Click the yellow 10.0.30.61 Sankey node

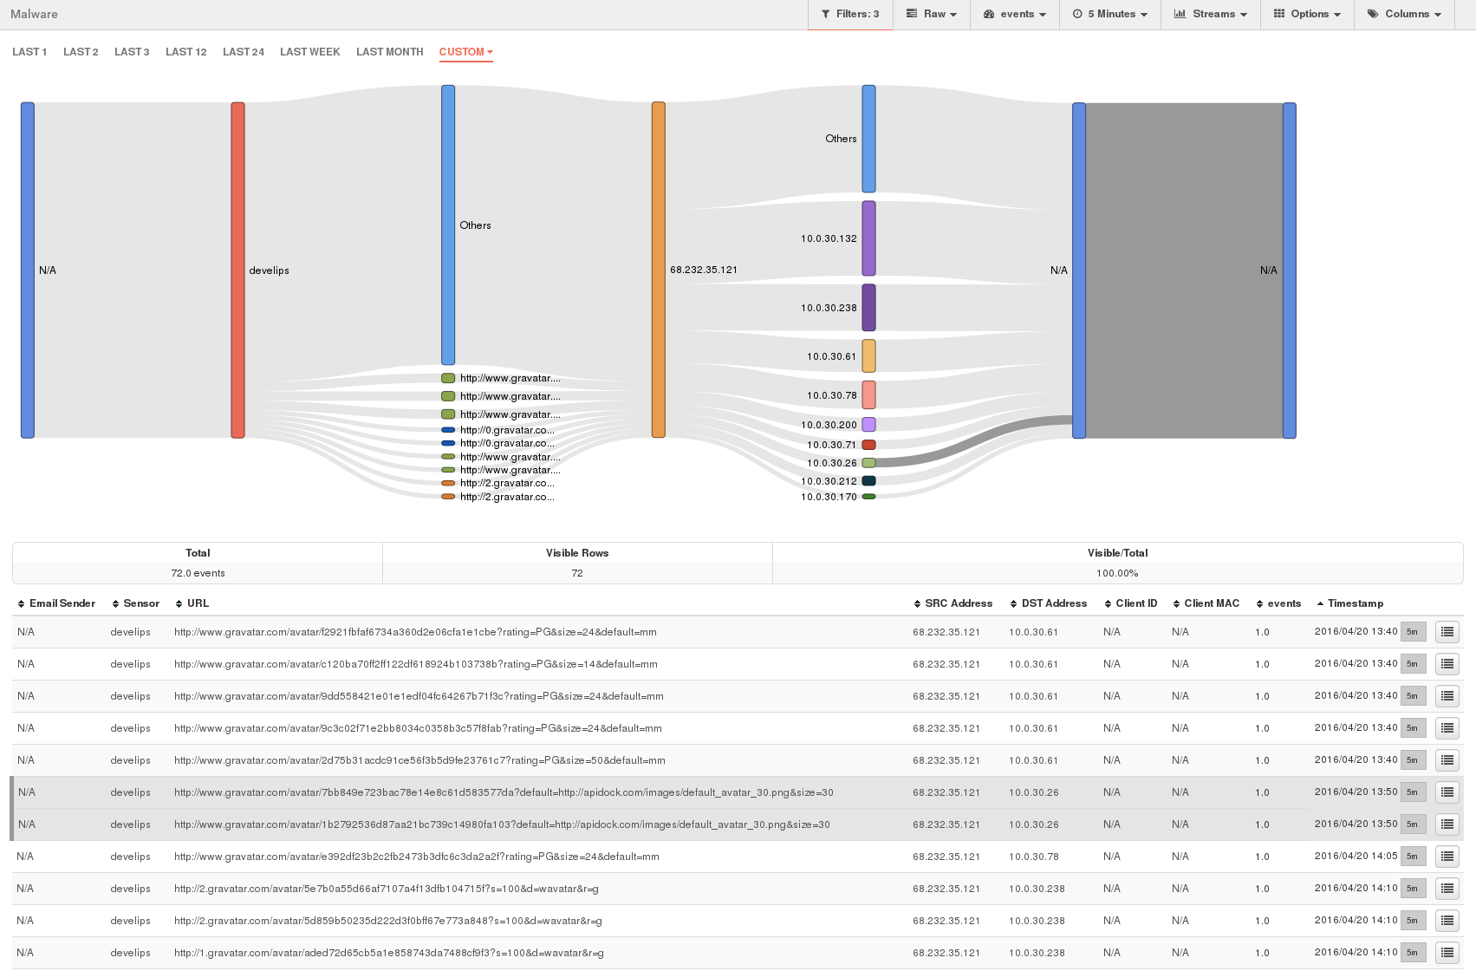(868, 355)
